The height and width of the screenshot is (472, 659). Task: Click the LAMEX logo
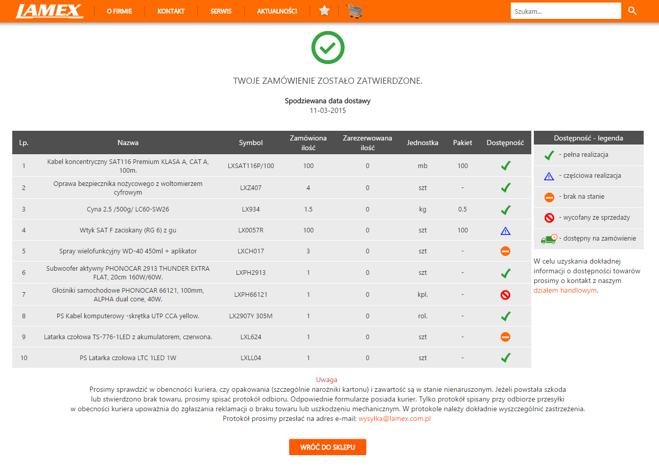(x=50, y=11)
